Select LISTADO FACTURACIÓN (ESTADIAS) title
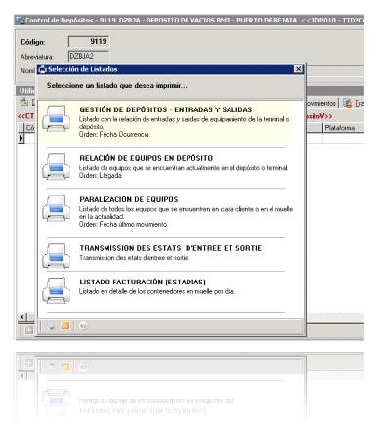This screenshot has width=377, height=435. pos(143,282)
